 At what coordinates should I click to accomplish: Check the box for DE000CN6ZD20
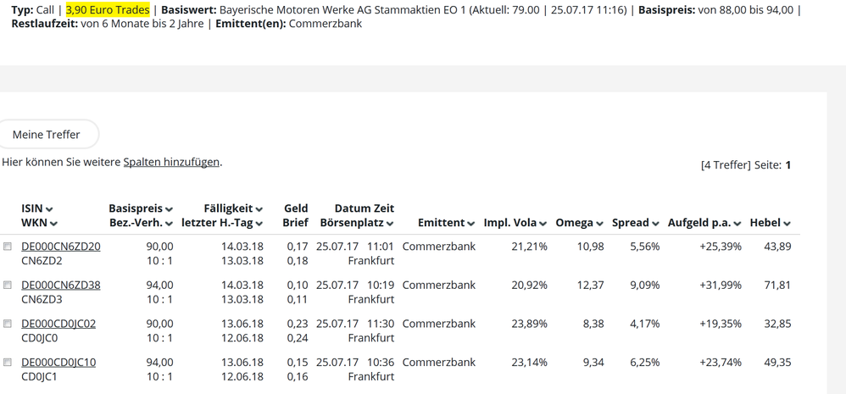tap(8, 247)
